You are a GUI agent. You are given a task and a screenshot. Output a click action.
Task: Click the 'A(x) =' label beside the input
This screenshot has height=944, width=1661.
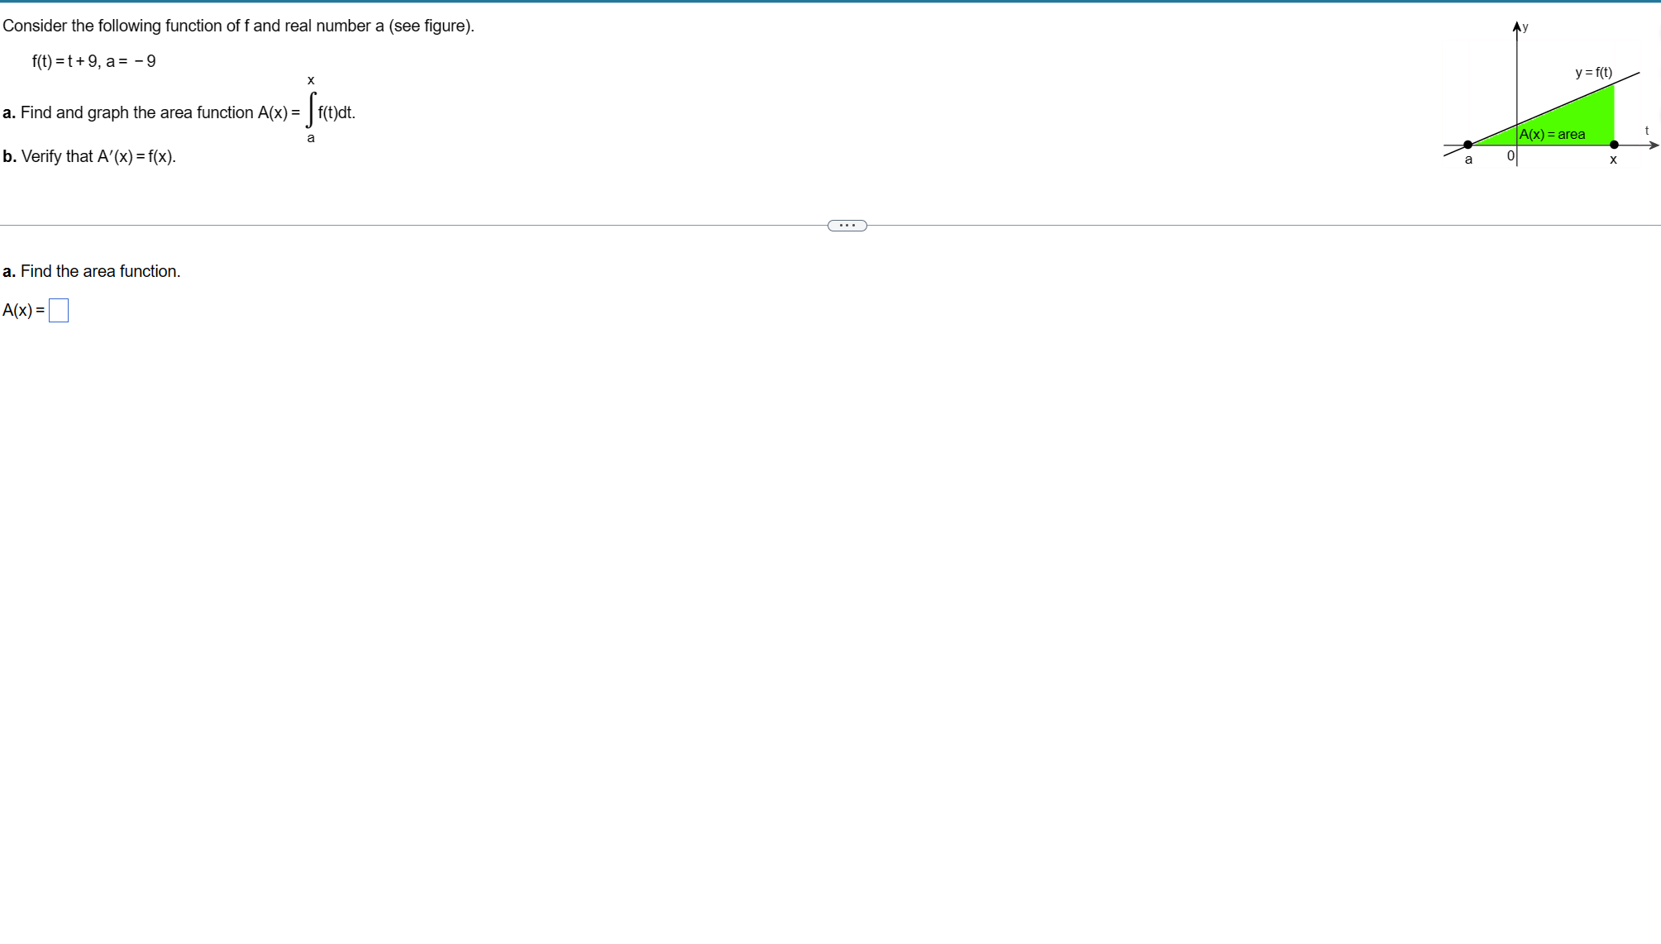pyautogui.click(x=23, y=311)
